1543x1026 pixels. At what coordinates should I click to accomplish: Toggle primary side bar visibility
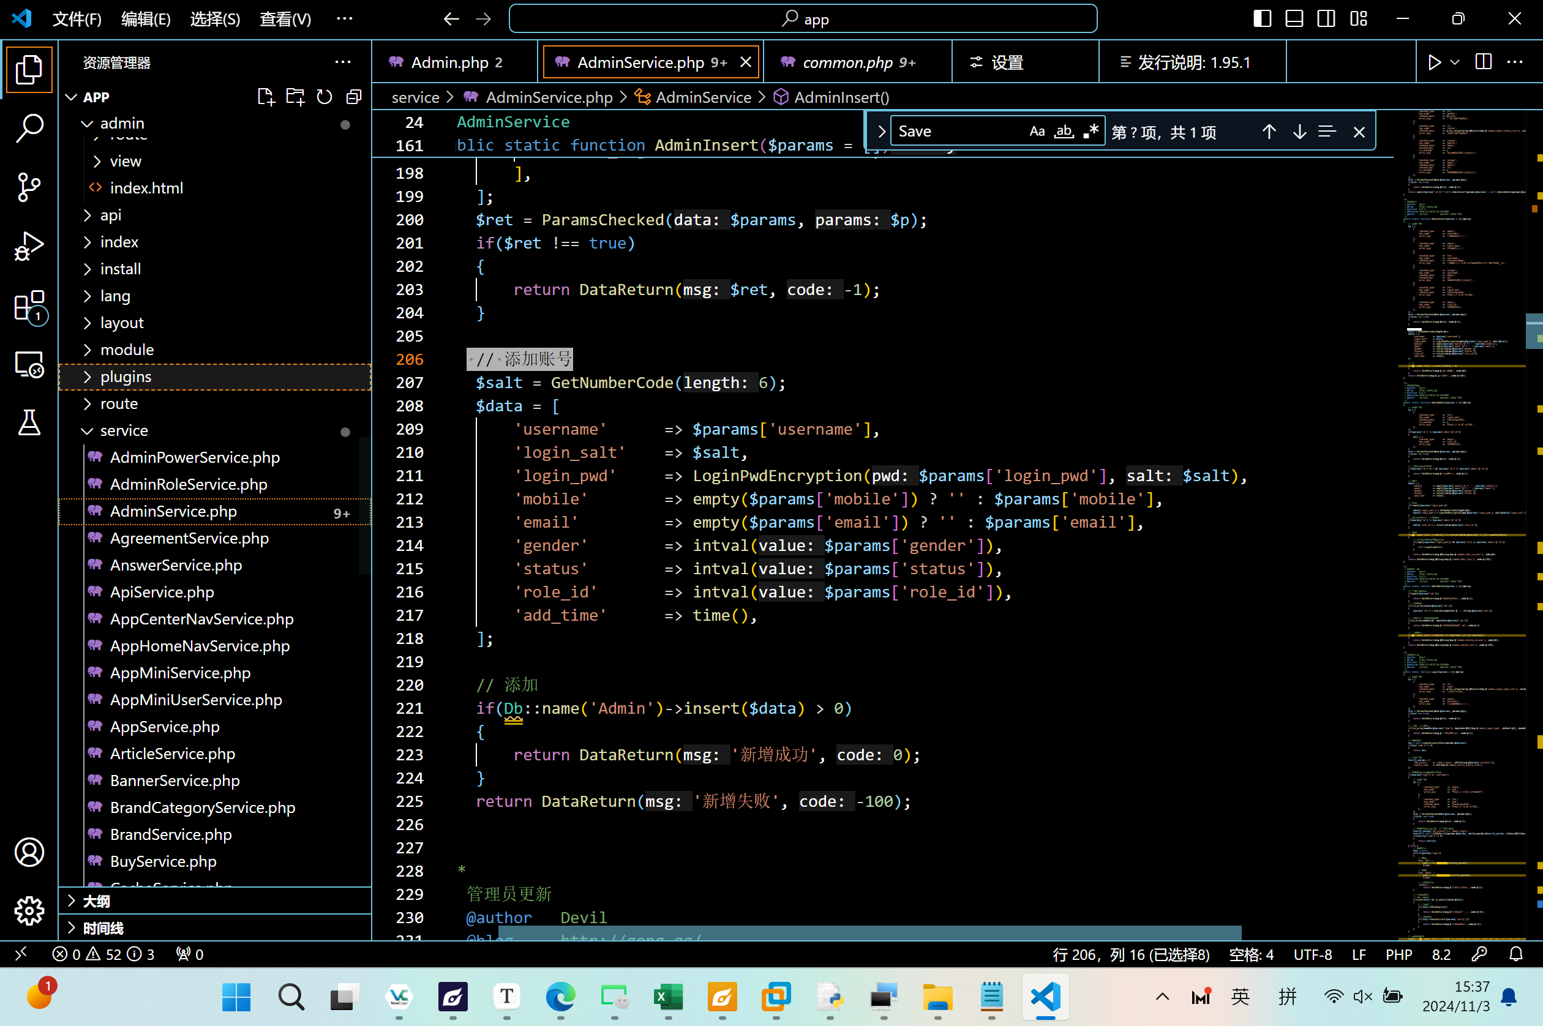coord(1263,19)
